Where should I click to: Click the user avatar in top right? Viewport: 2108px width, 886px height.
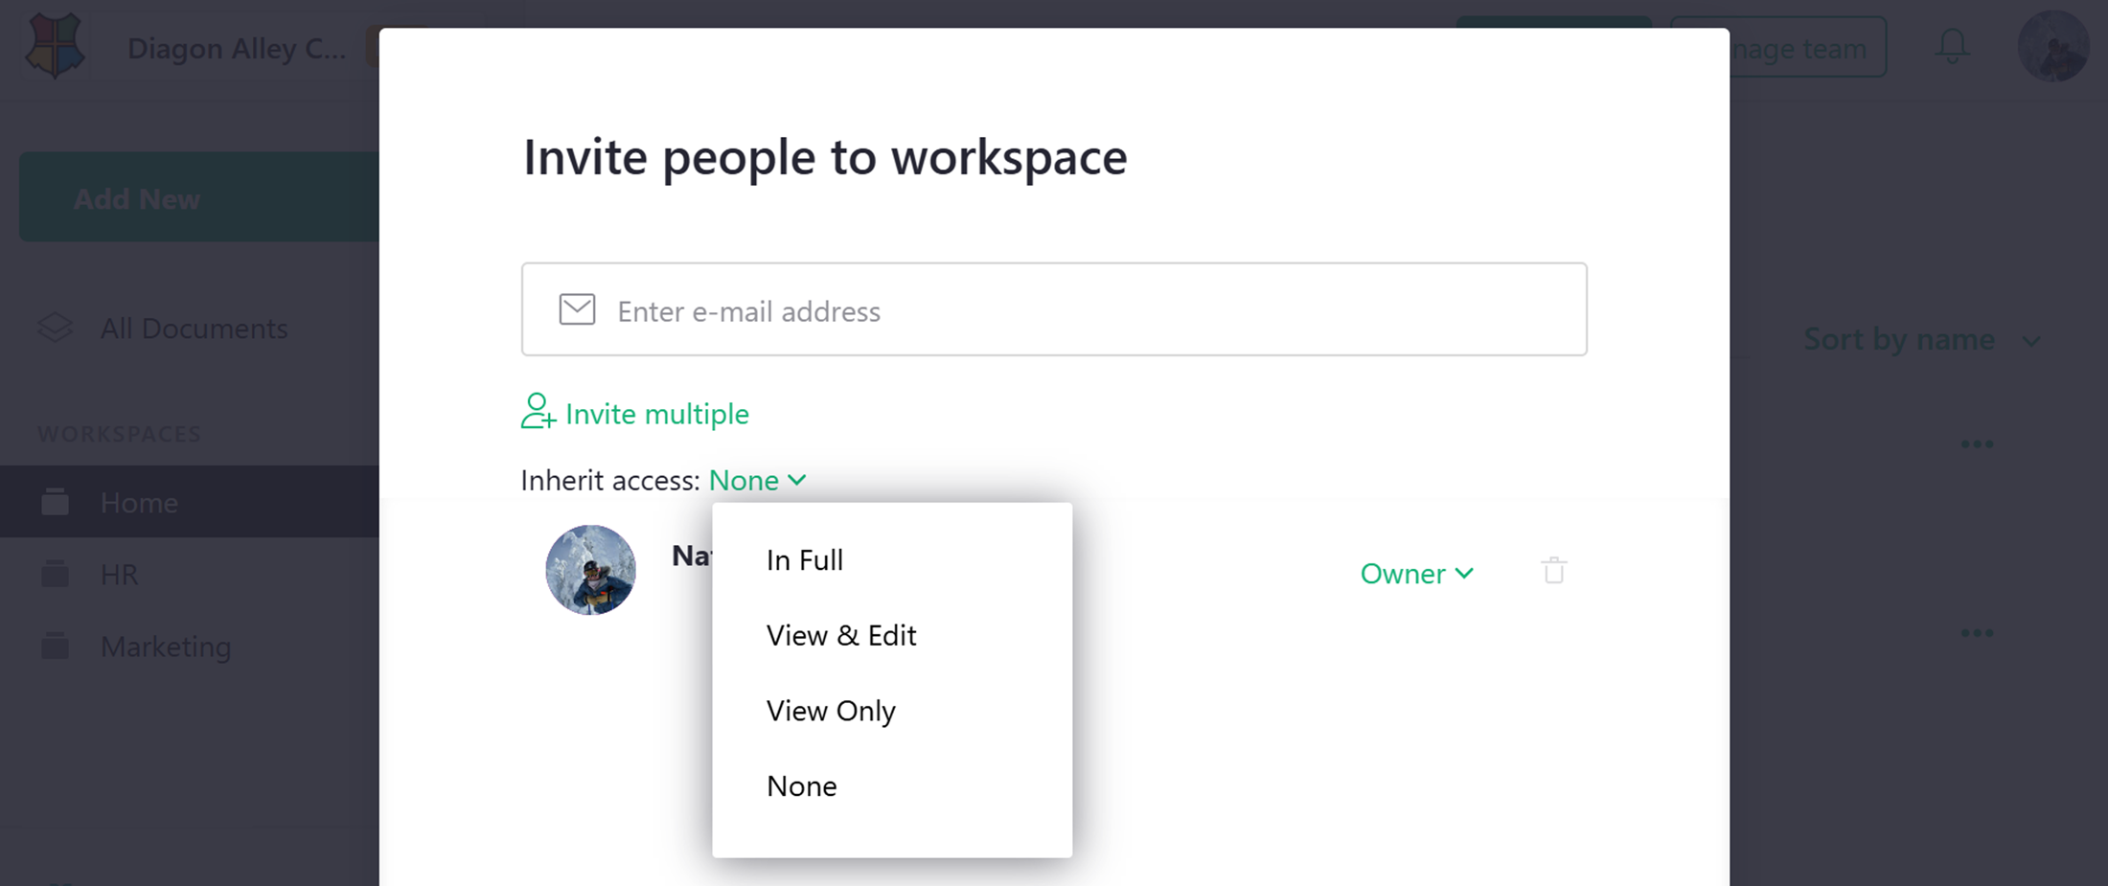2053,45
